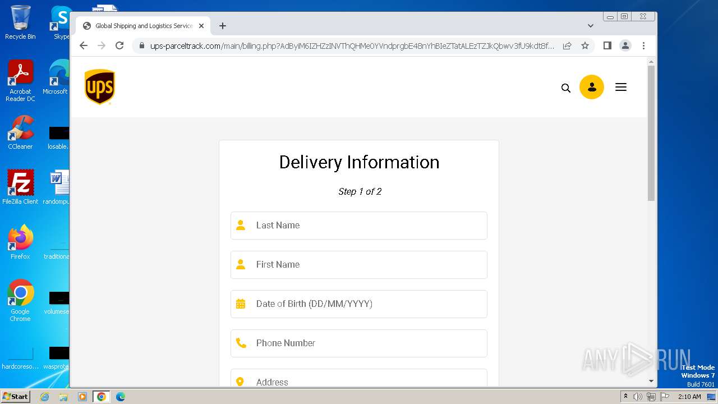
Task: Open Chrome three-dot menu
Action: 643,45
